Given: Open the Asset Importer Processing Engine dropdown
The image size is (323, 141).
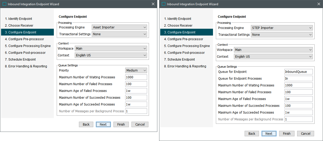Looking at the screenshot, I should point(119,27).
